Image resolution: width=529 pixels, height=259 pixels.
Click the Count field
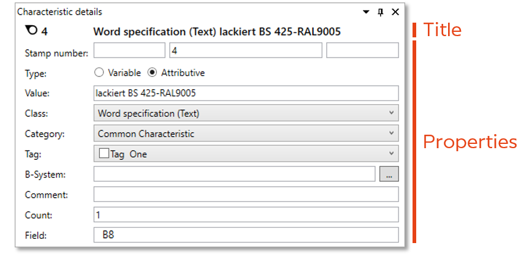click(246, 215)
